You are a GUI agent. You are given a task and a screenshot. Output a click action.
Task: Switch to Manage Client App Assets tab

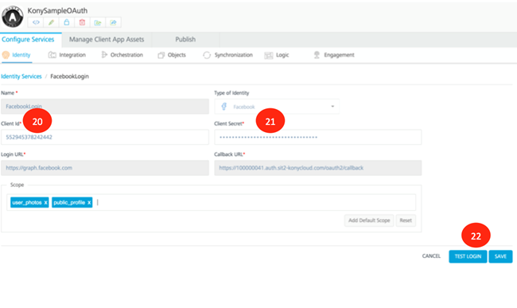point(107,40)
